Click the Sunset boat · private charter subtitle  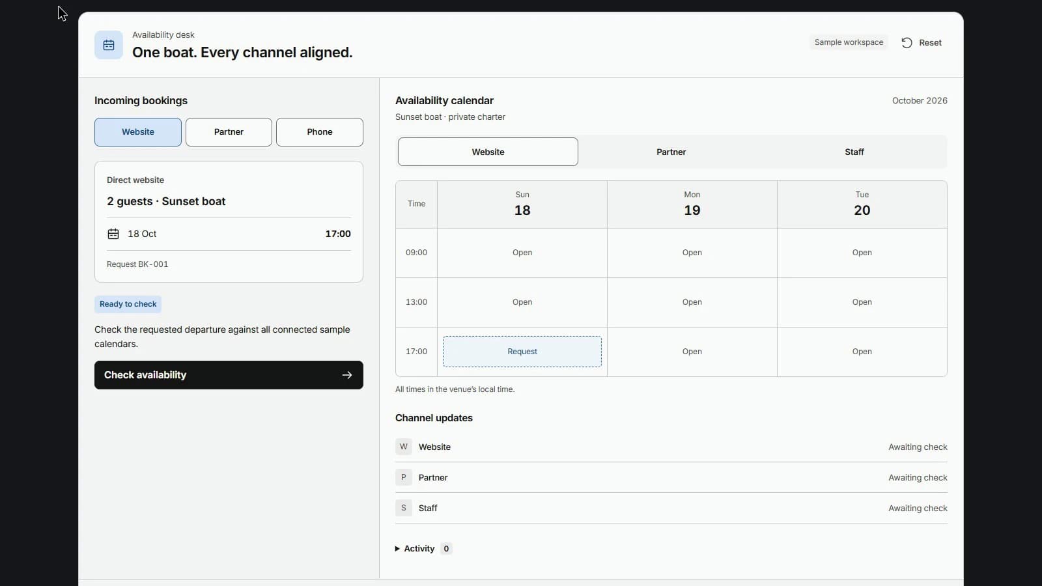click(x=450, y=117)
